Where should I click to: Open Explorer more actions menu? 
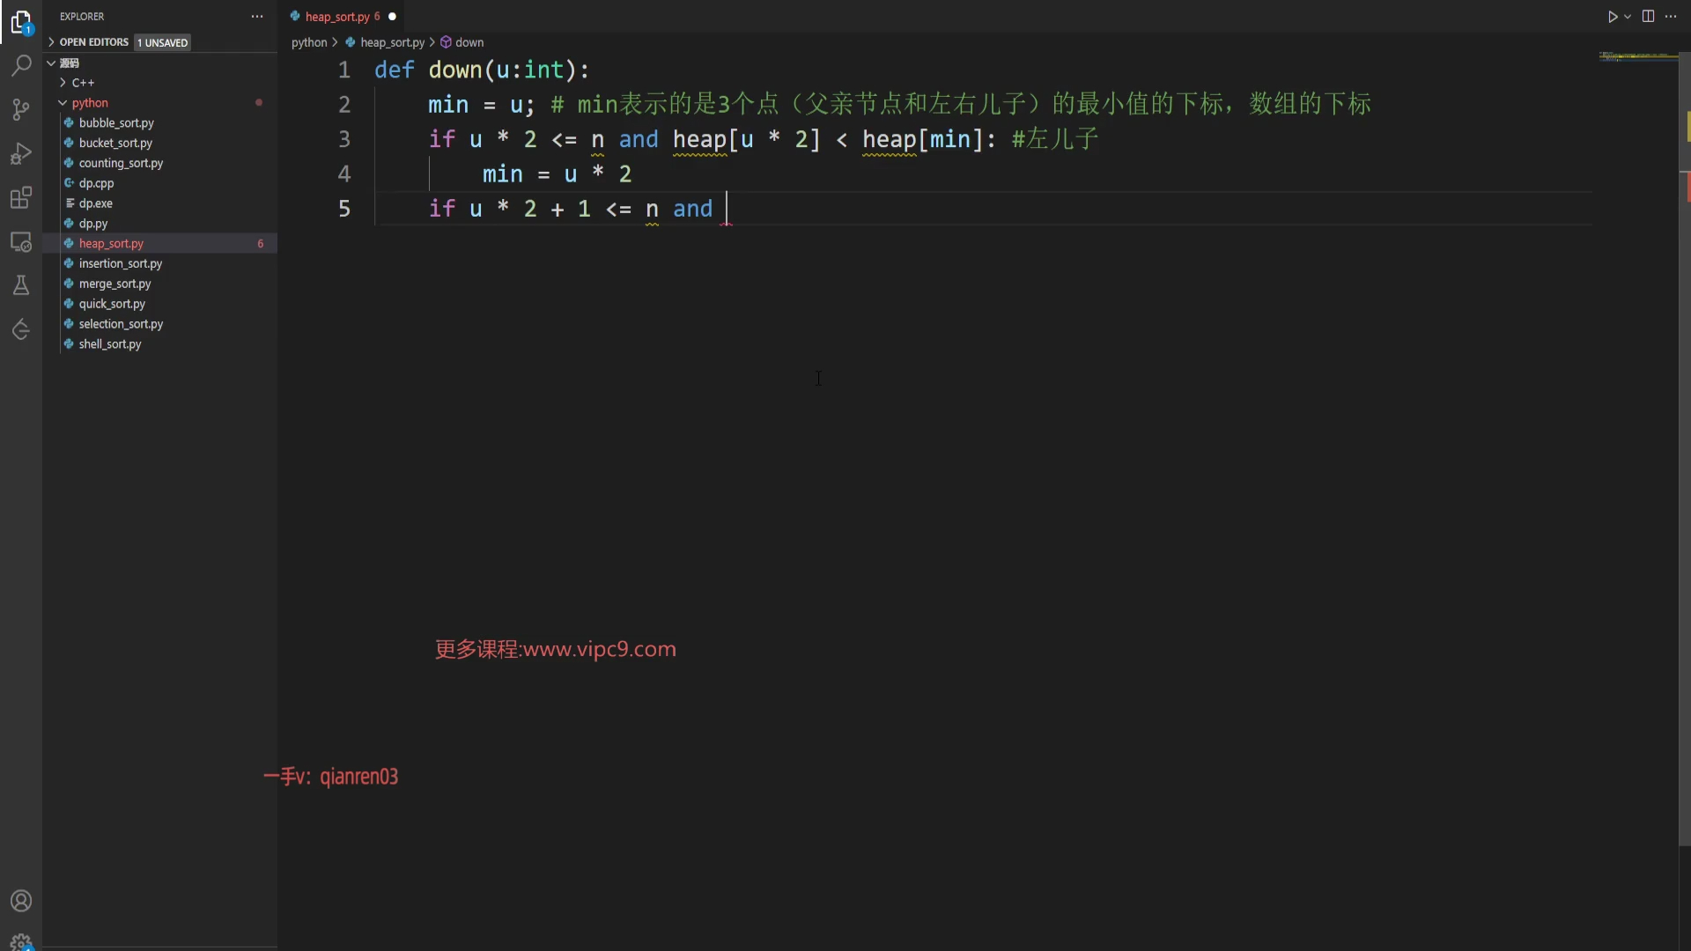coord(257,17)
